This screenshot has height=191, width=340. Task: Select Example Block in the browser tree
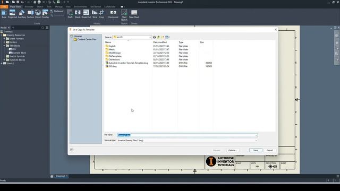pyautogui.click(x=18, y=53)
